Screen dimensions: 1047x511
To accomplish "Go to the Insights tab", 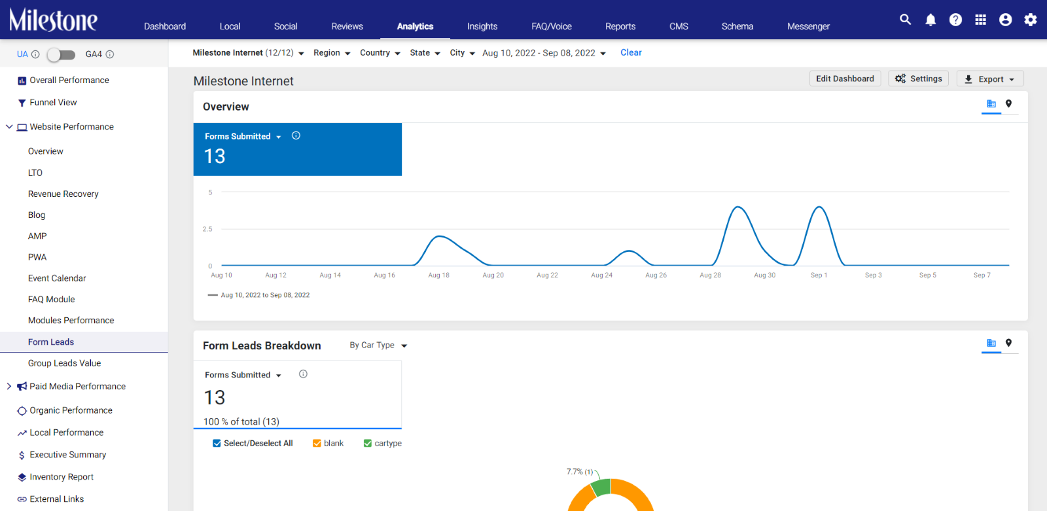I will point(482,26).
